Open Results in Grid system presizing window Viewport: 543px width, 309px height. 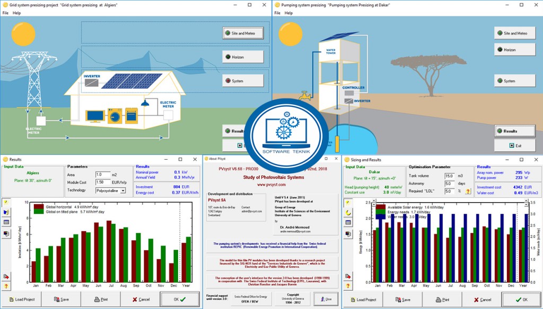click(x=234, y=131)
